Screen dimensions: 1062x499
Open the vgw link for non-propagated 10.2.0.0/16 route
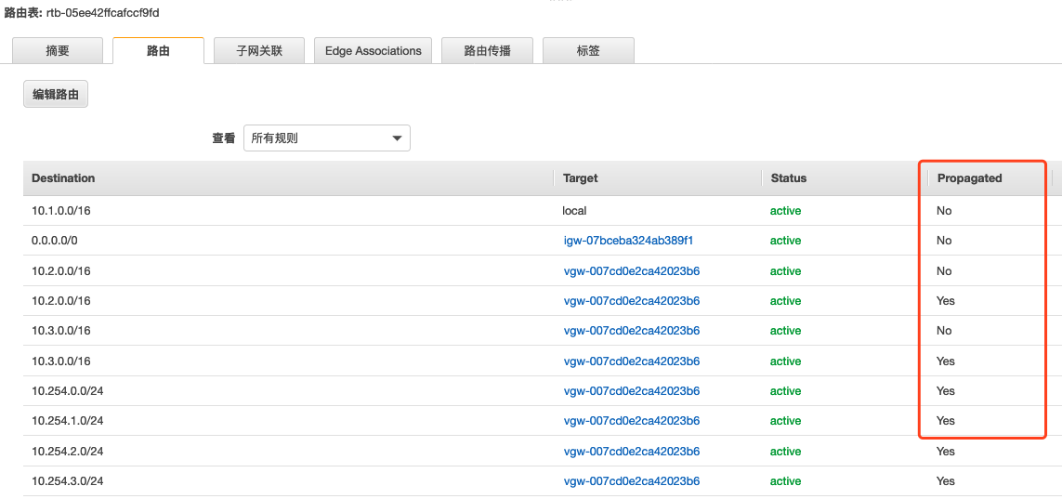(x=631, y=270)
